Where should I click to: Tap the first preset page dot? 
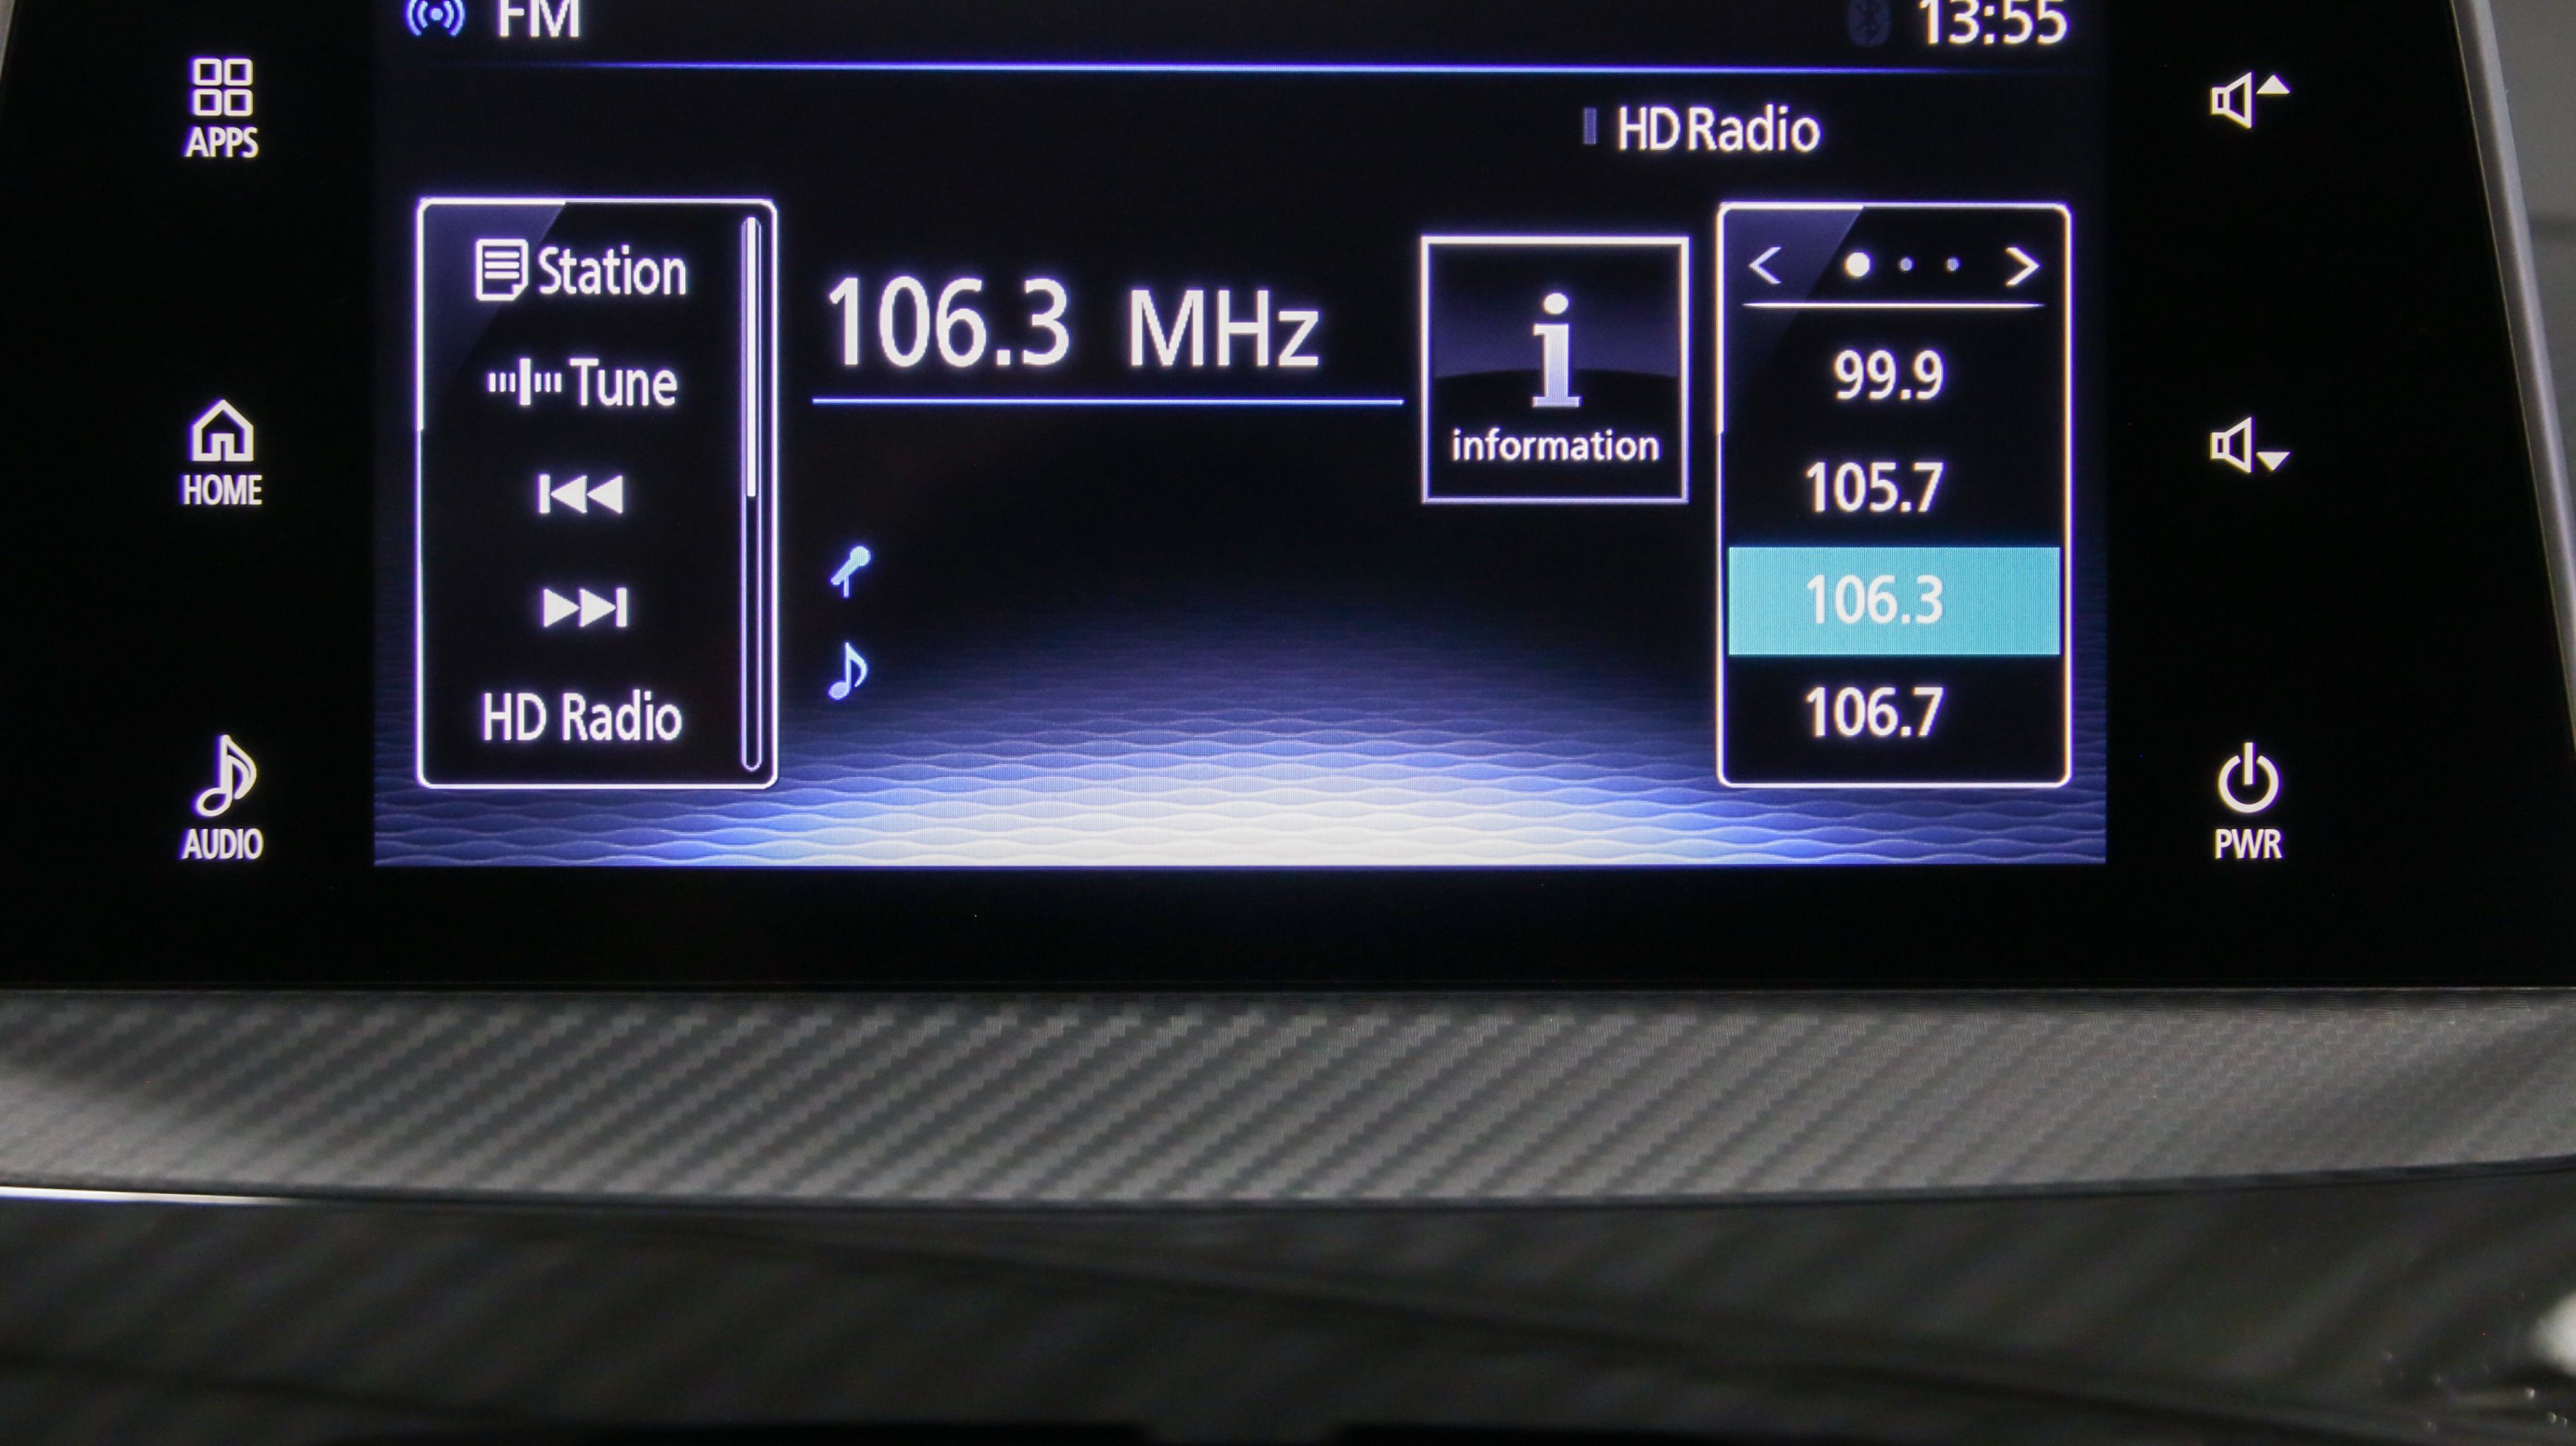1857,266
